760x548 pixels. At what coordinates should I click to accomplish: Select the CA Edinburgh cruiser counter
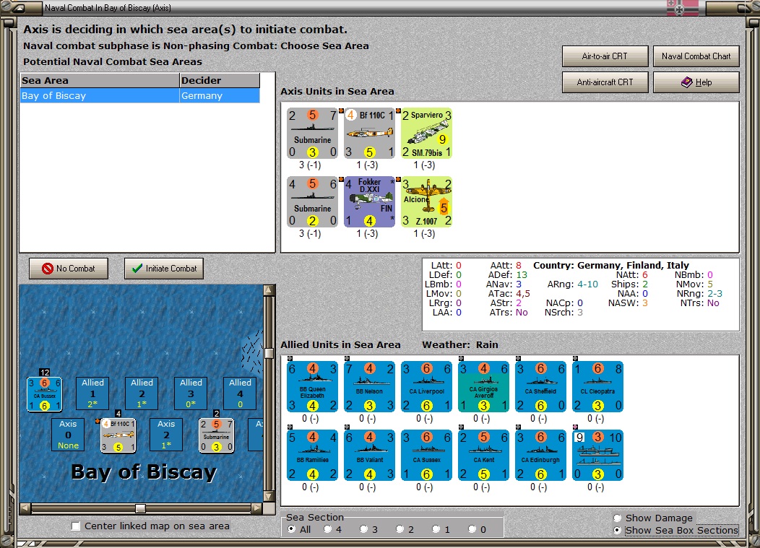(x=541, y=456)
